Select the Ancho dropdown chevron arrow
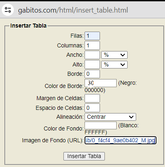Image resolution: width=165 pixels, height=167 pixels. pyautogui.click(x=123, y=55)
